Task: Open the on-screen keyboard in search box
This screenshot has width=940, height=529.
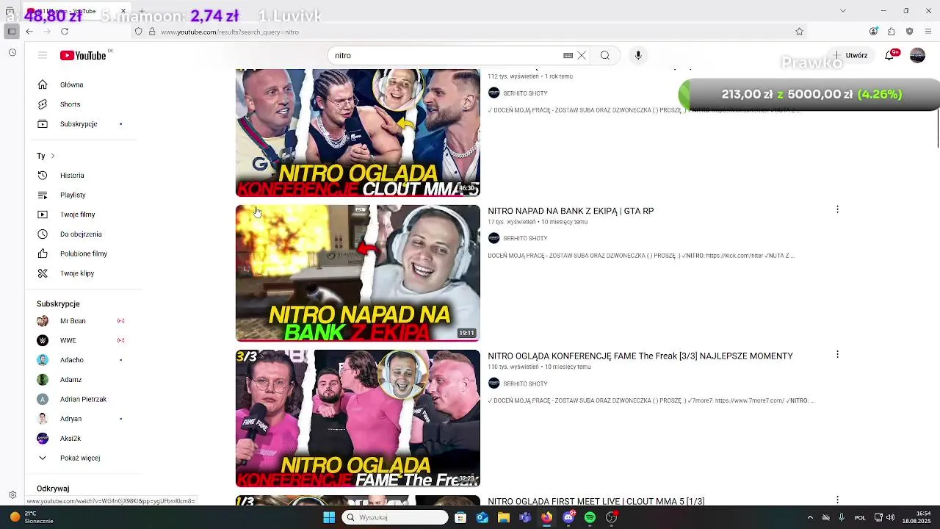Action: point(568,55)
